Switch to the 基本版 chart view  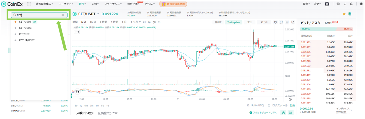[x=218, y=22]
